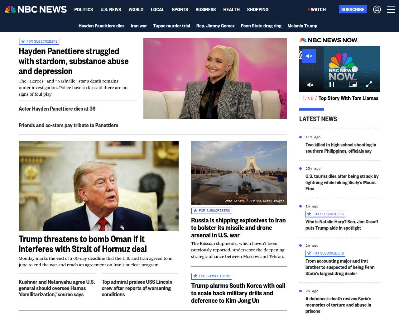This screenshot has height=319, width=399.
Task: Click the Watch live link in the header
Action: tap(317, 10)
